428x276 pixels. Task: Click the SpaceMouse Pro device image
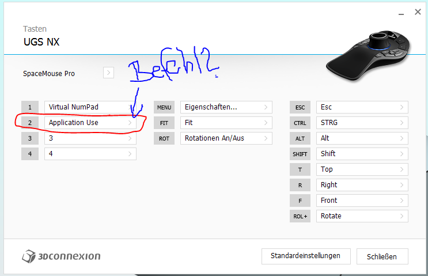point(368,55)
